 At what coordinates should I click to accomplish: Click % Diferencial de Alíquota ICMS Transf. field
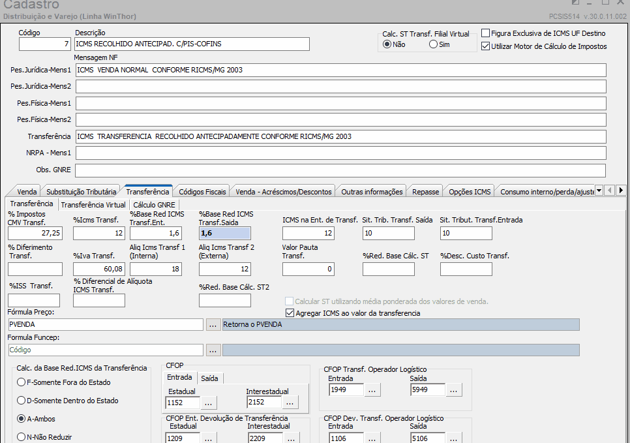[99, 300]
